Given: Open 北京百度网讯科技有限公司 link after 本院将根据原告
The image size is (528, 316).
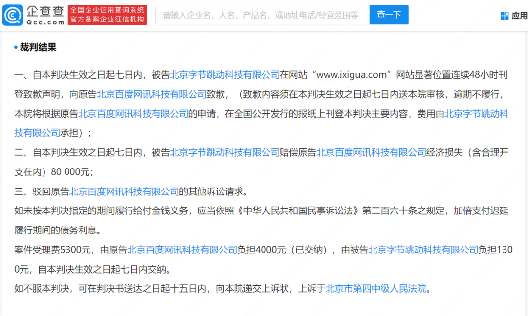Looking at the screenshot, I should (x=133, y=114).
